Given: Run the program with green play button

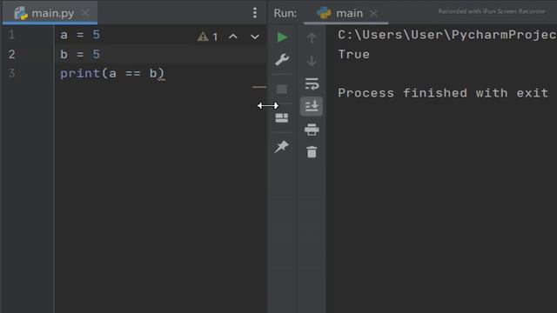Looking at the screenshot, I should pos(282,37).
